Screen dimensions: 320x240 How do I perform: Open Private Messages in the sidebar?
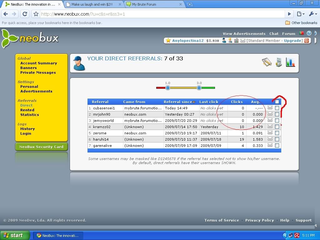pyautogui.click(x=38, y=72)
